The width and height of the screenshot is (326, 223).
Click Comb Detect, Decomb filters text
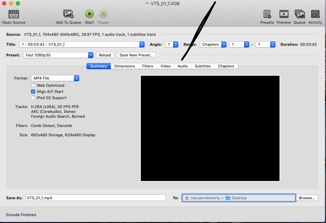(52, 126)
